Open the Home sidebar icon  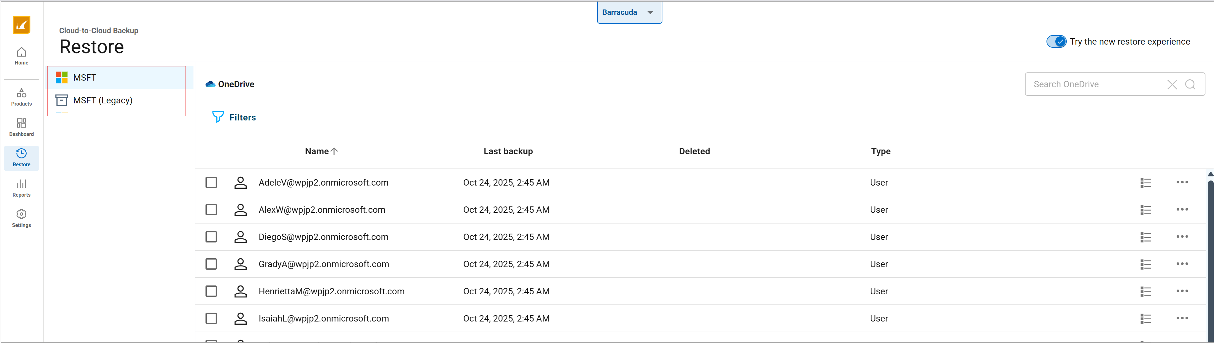click(x=21, y=56)
